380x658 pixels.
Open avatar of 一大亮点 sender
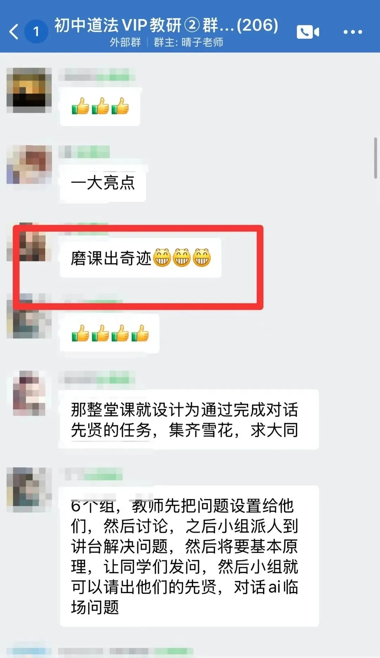click(x=29, y=164)
